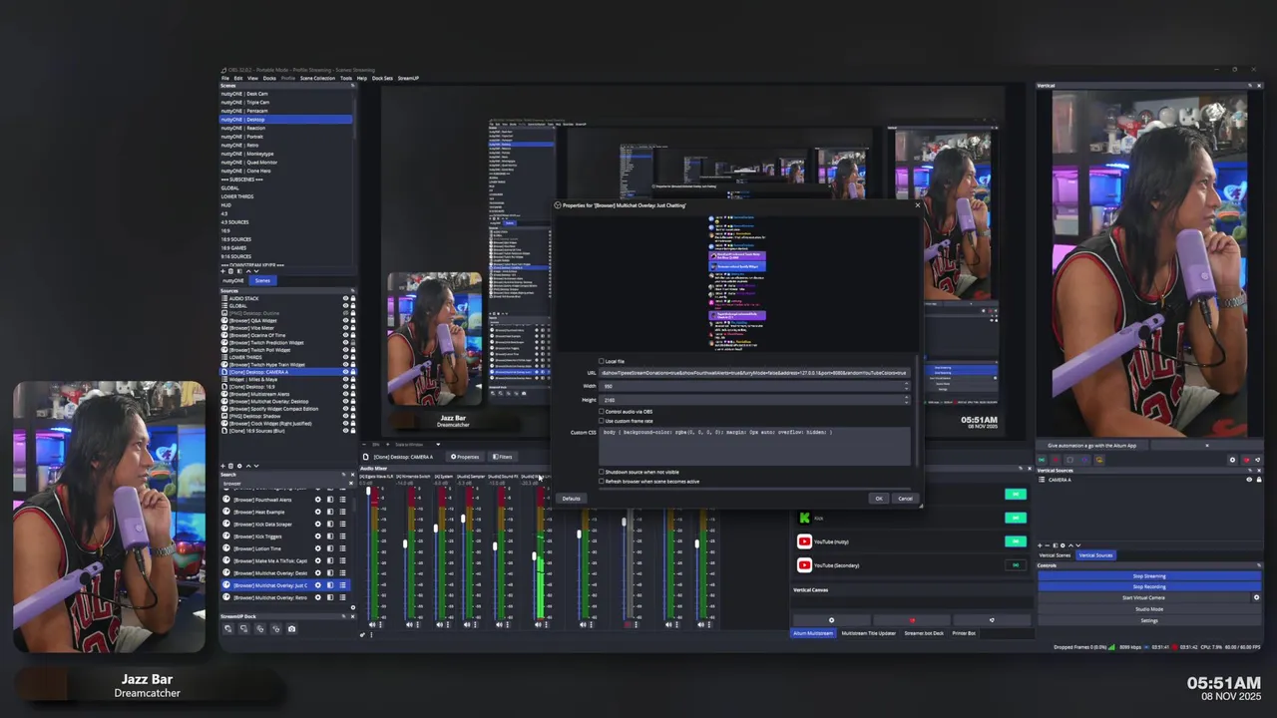
Task: Adjust Nintendo Switch volume fader
Action: coord(405,544)
